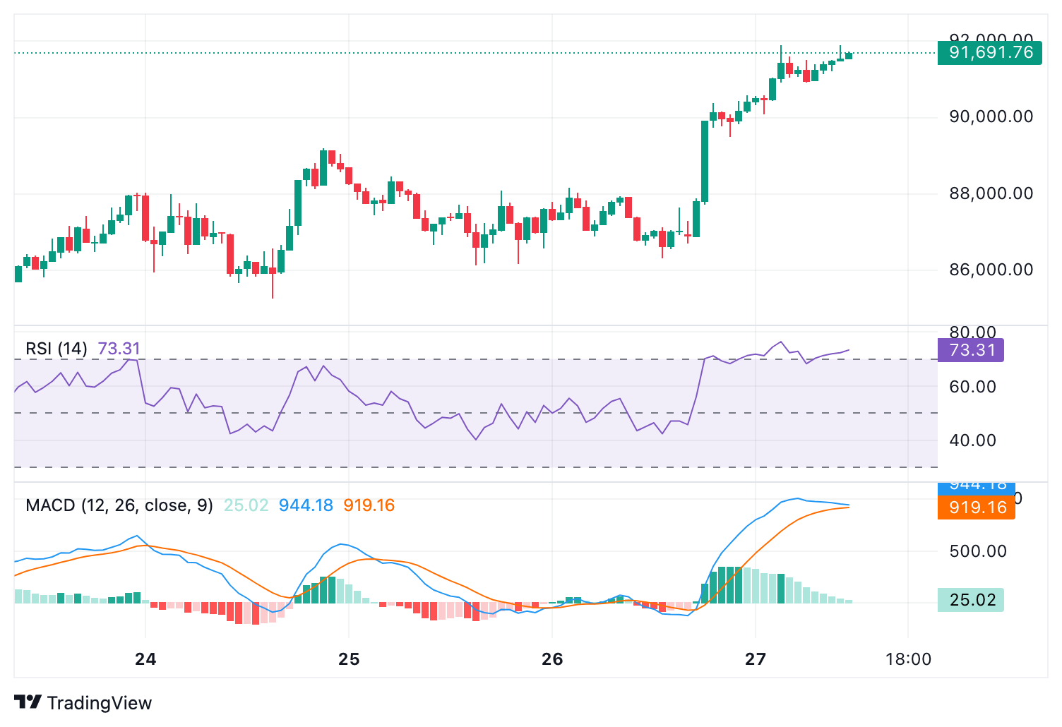Image resolution: width=1062 pixels, height=727 pixels.
Task: Click the TradingView logo icon
Action: coord(28,703)
